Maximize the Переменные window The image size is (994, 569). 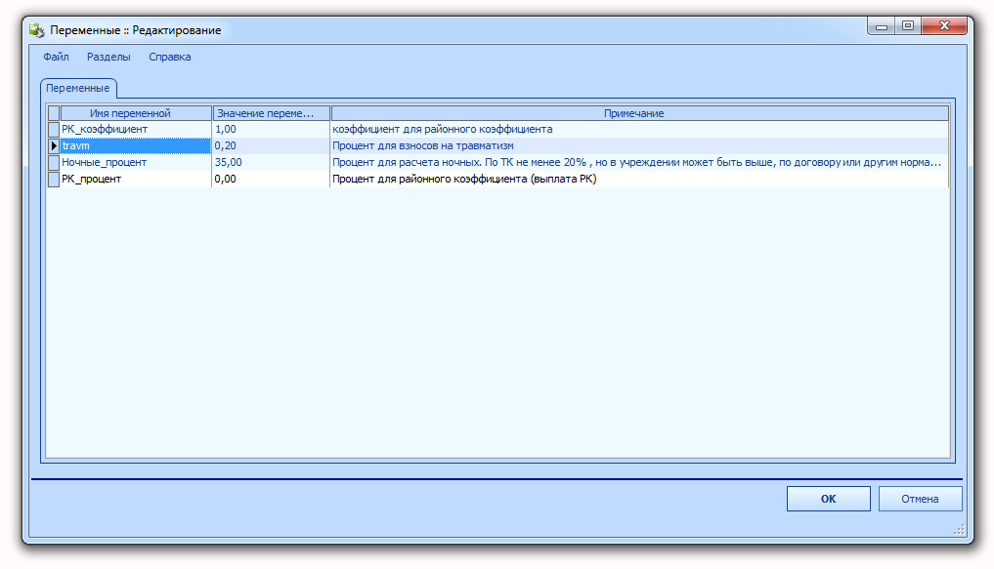click(x=908, y=26)
